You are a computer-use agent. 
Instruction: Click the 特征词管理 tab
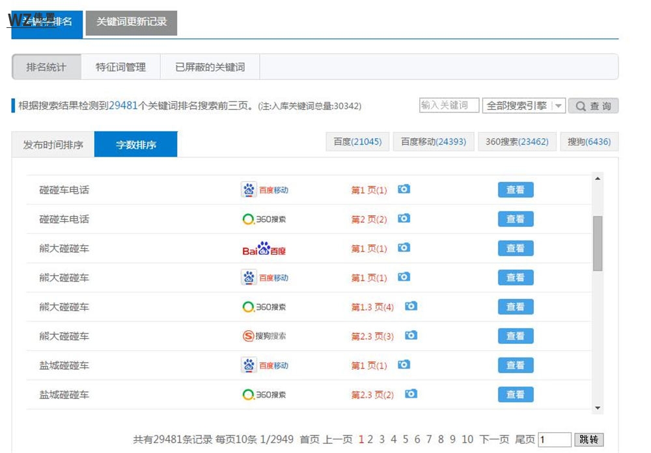tap(120, 66)
